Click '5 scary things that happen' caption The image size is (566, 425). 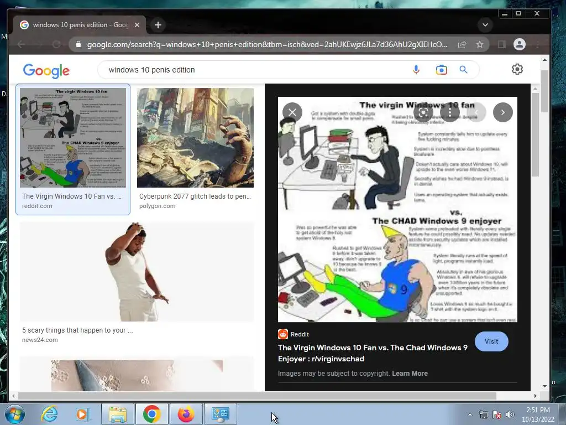77,330
